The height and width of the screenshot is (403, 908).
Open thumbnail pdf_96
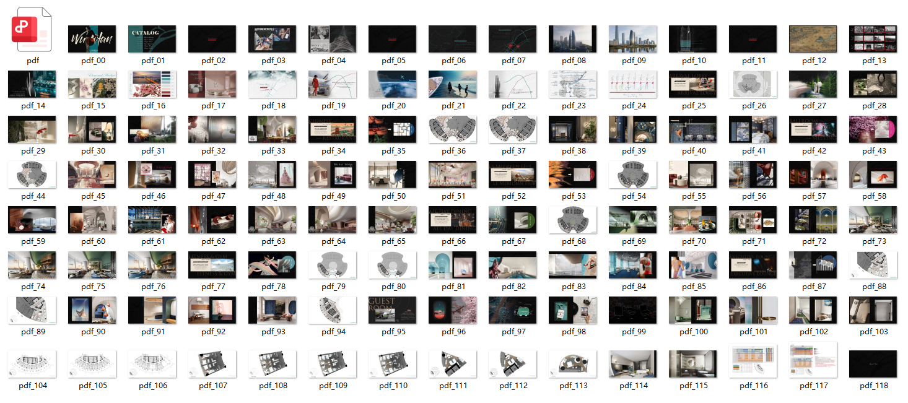point(453,310)
